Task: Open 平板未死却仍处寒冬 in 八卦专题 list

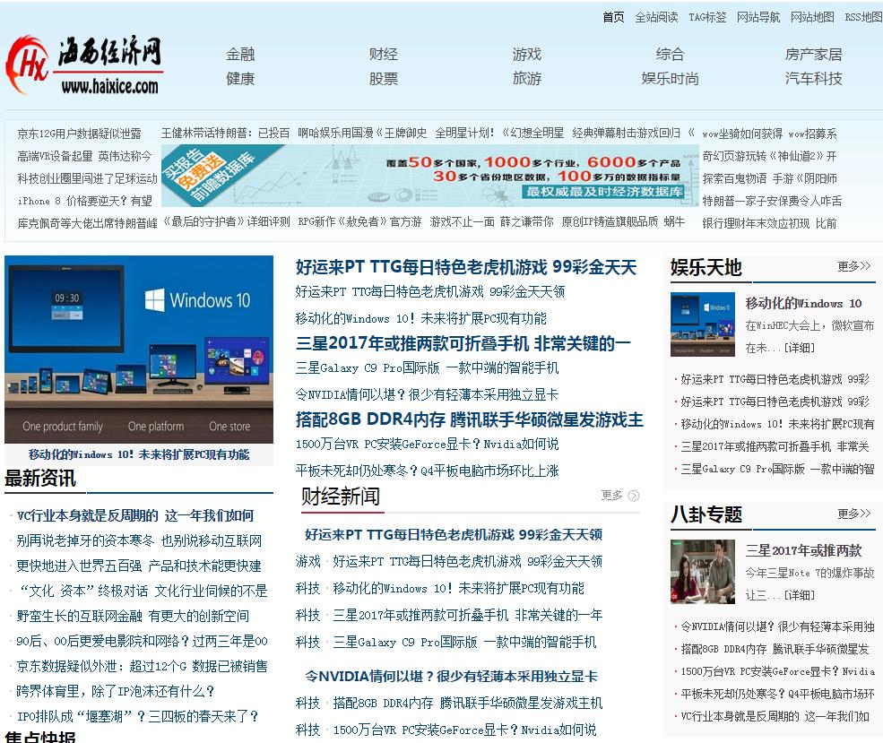Action: [778, 694]
